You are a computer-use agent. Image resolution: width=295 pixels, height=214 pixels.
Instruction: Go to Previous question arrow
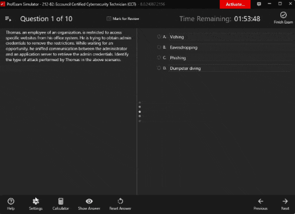tap(260, 201)
